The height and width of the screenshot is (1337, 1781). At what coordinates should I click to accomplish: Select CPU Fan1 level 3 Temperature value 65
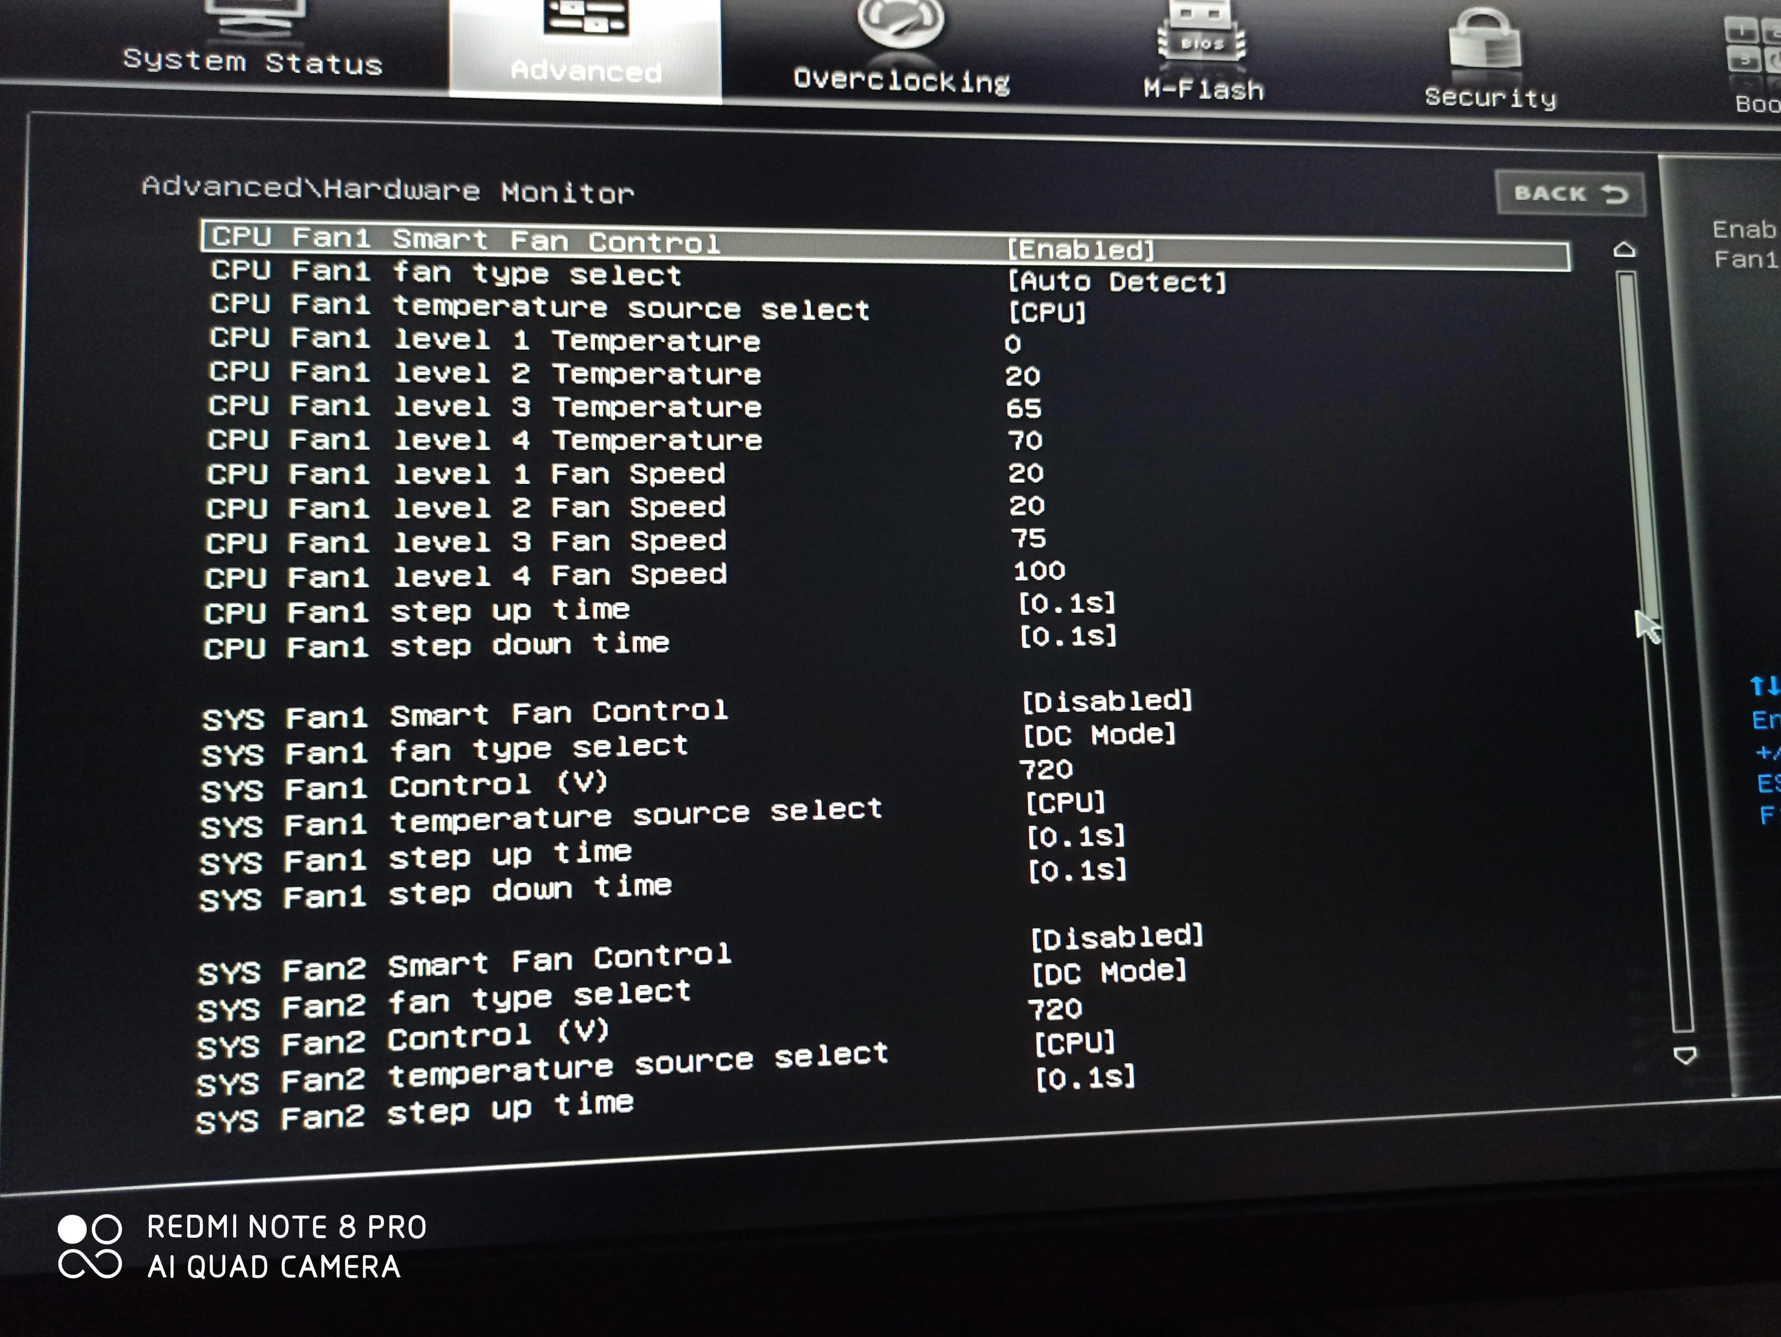pyautogui.click(x=1023, y=408)
